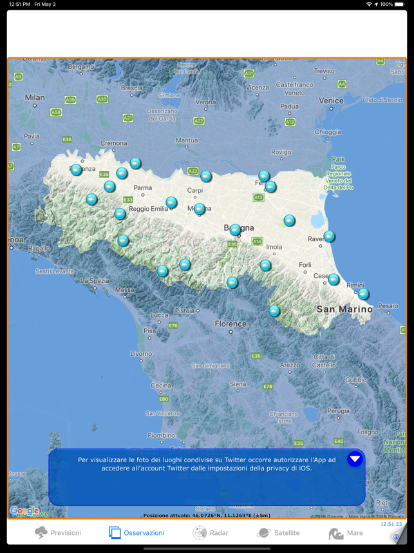This screenshot has width=414, height=553.
Task: Tap the 12:51 PM clock in status bar
Action: 19,5
